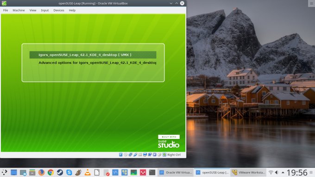Launch the VirtualBox launcher icon in taskbar
The height and width of the screenshot is (177, 315).
[124, 172]
